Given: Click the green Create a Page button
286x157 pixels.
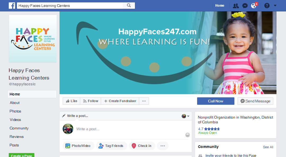Looking at the screenshot, I should pos(21,155).
